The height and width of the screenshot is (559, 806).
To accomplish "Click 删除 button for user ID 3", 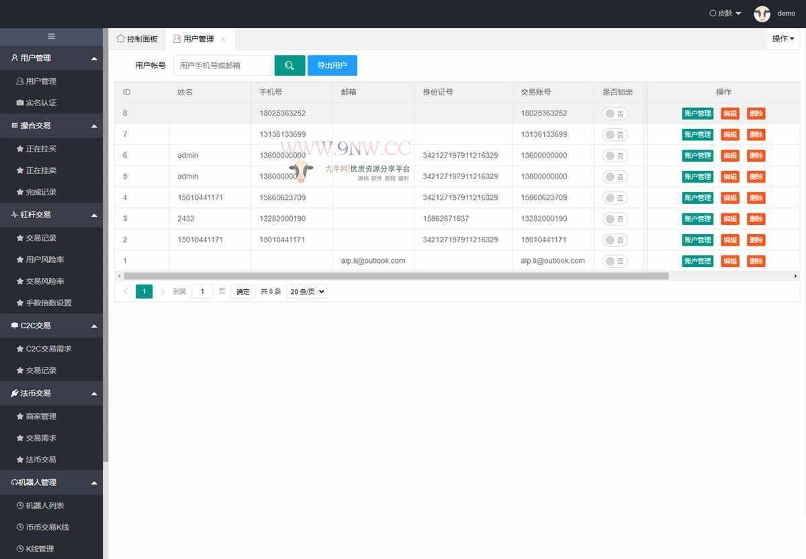I will 756,219.
